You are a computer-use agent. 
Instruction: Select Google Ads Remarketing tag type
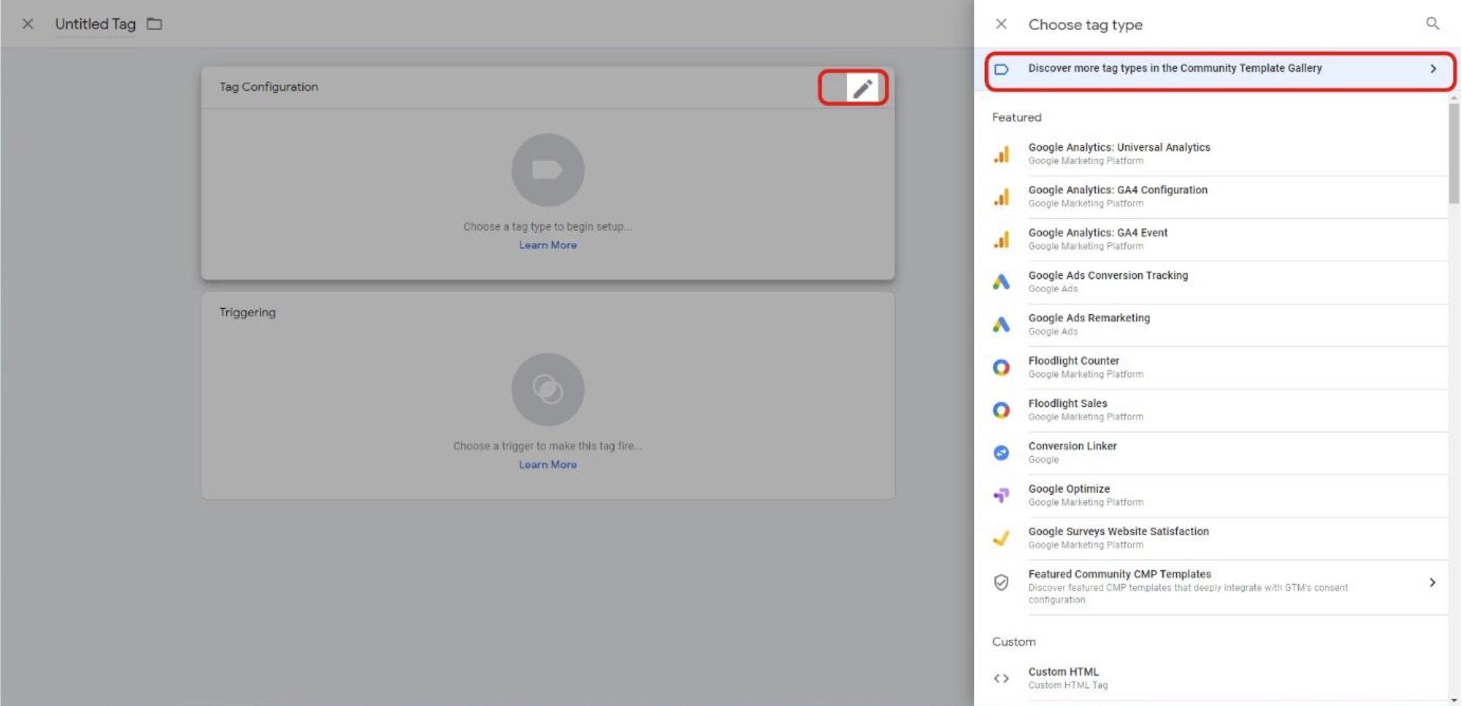point(1089,324)
